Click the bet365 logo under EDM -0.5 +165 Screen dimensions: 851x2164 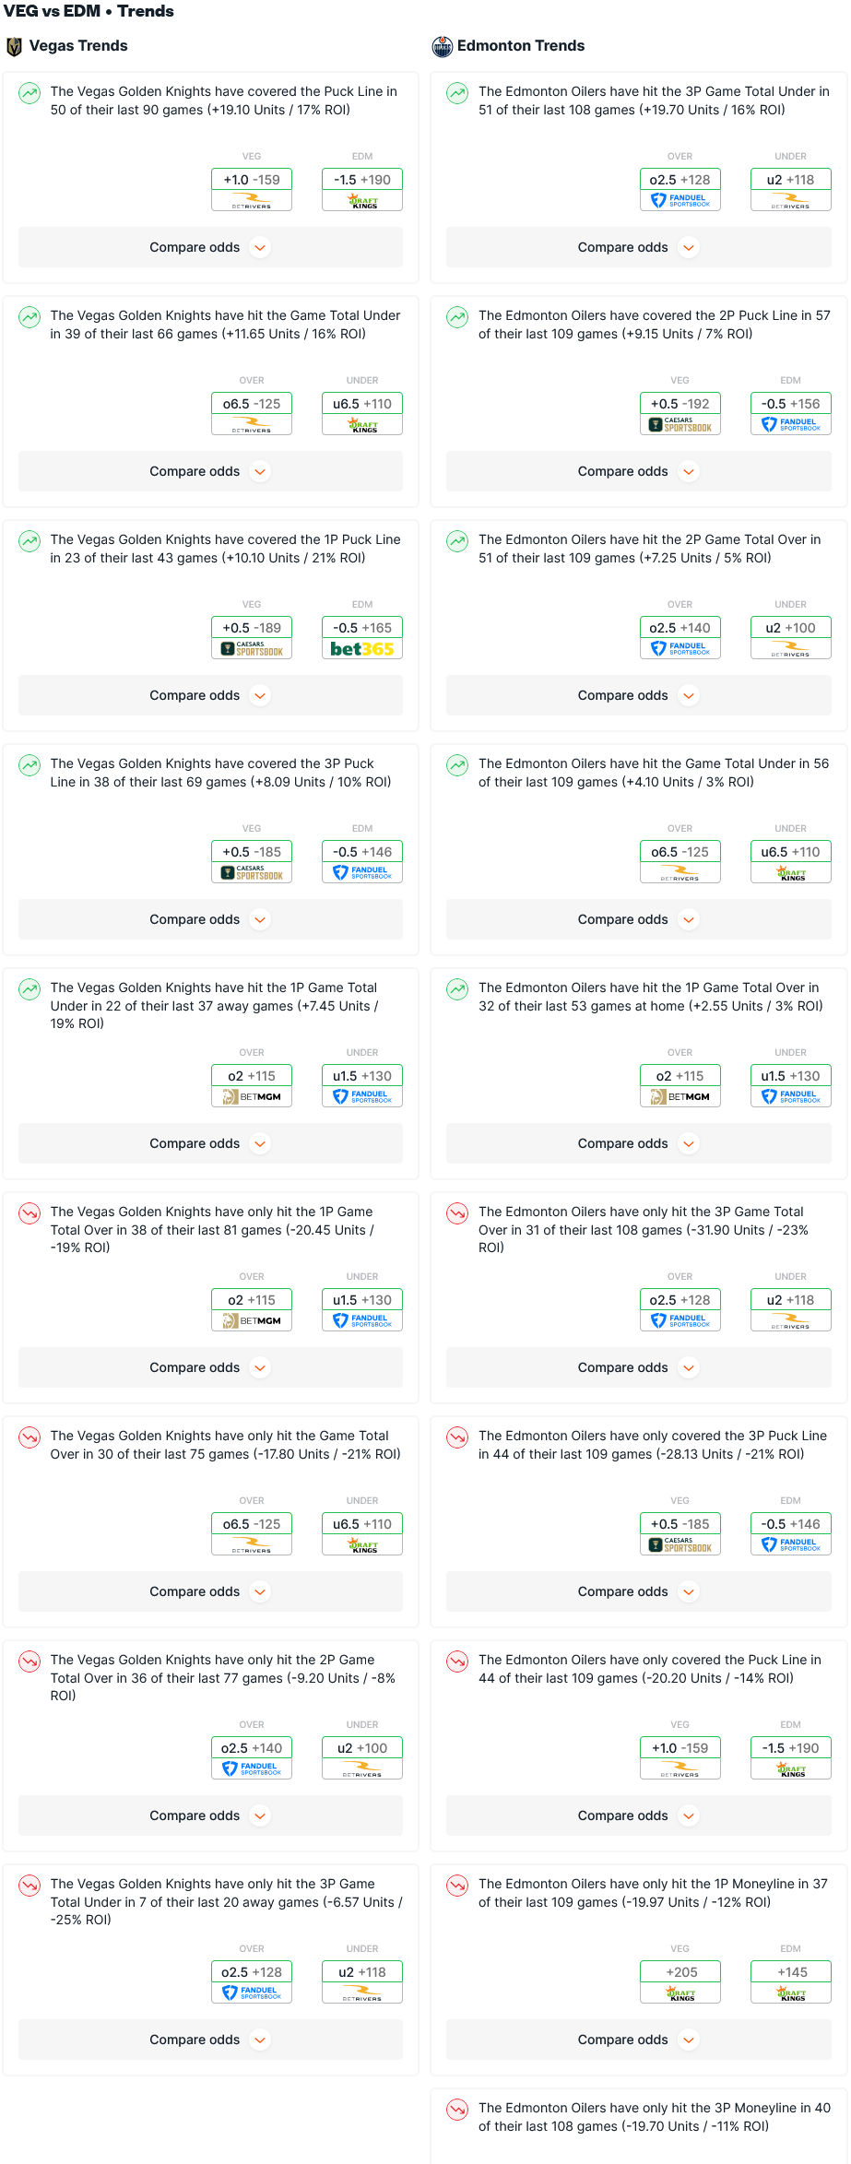point(362,649)
